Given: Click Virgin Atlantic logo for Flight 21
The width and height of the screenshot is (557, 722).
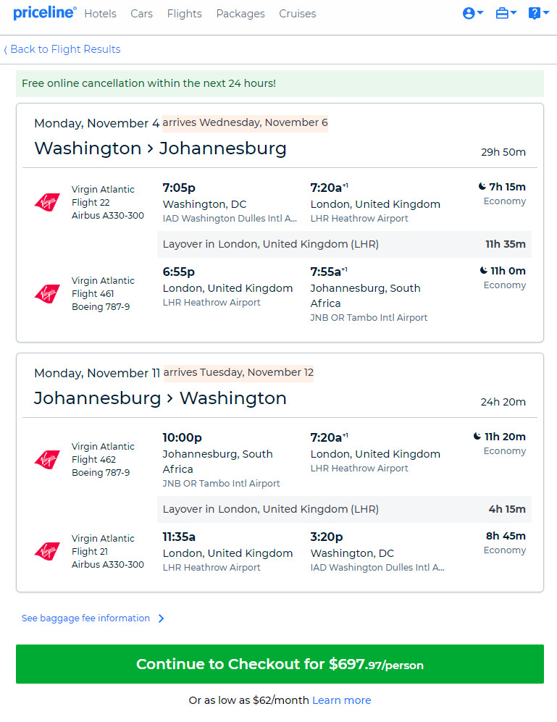Looking at the screenshot, I should 48,551.
